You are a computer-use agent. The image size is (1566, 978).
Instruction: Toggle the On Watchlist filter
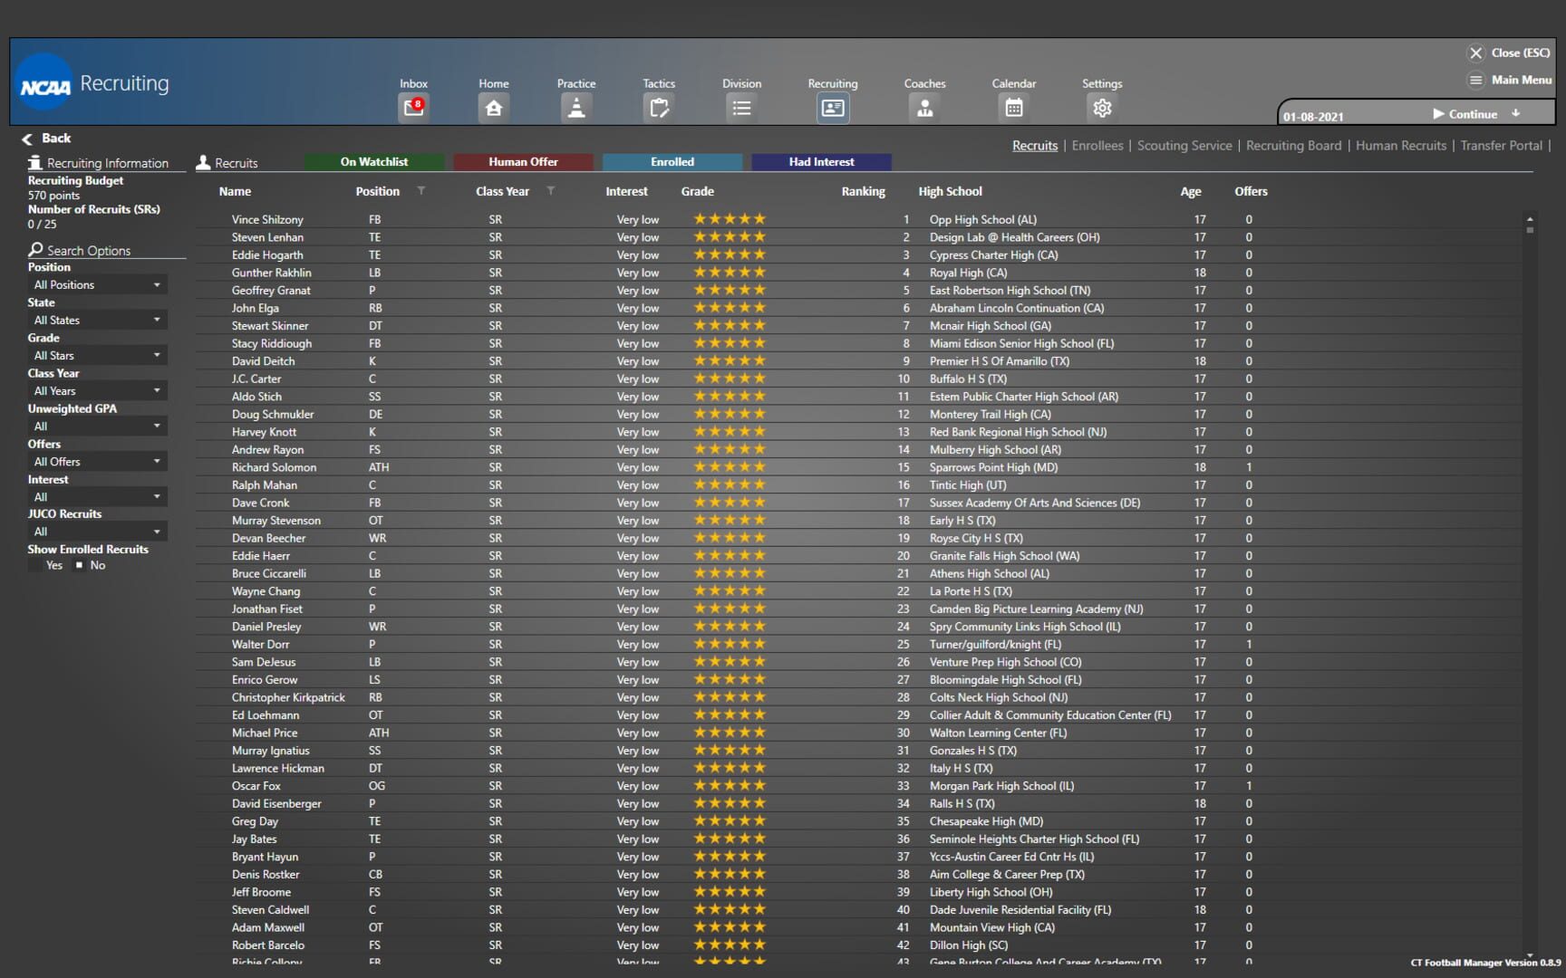click(x=373, y=162)
